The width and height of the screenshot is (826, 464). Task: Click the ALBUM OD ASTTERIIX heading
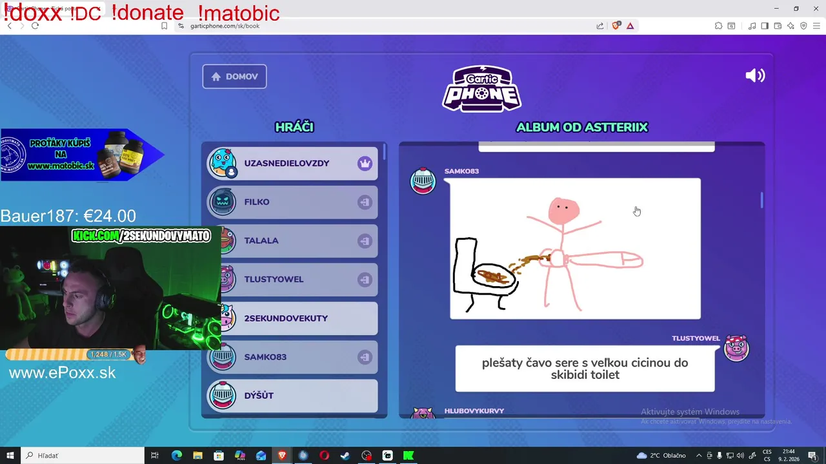click(x=582, y=127)
